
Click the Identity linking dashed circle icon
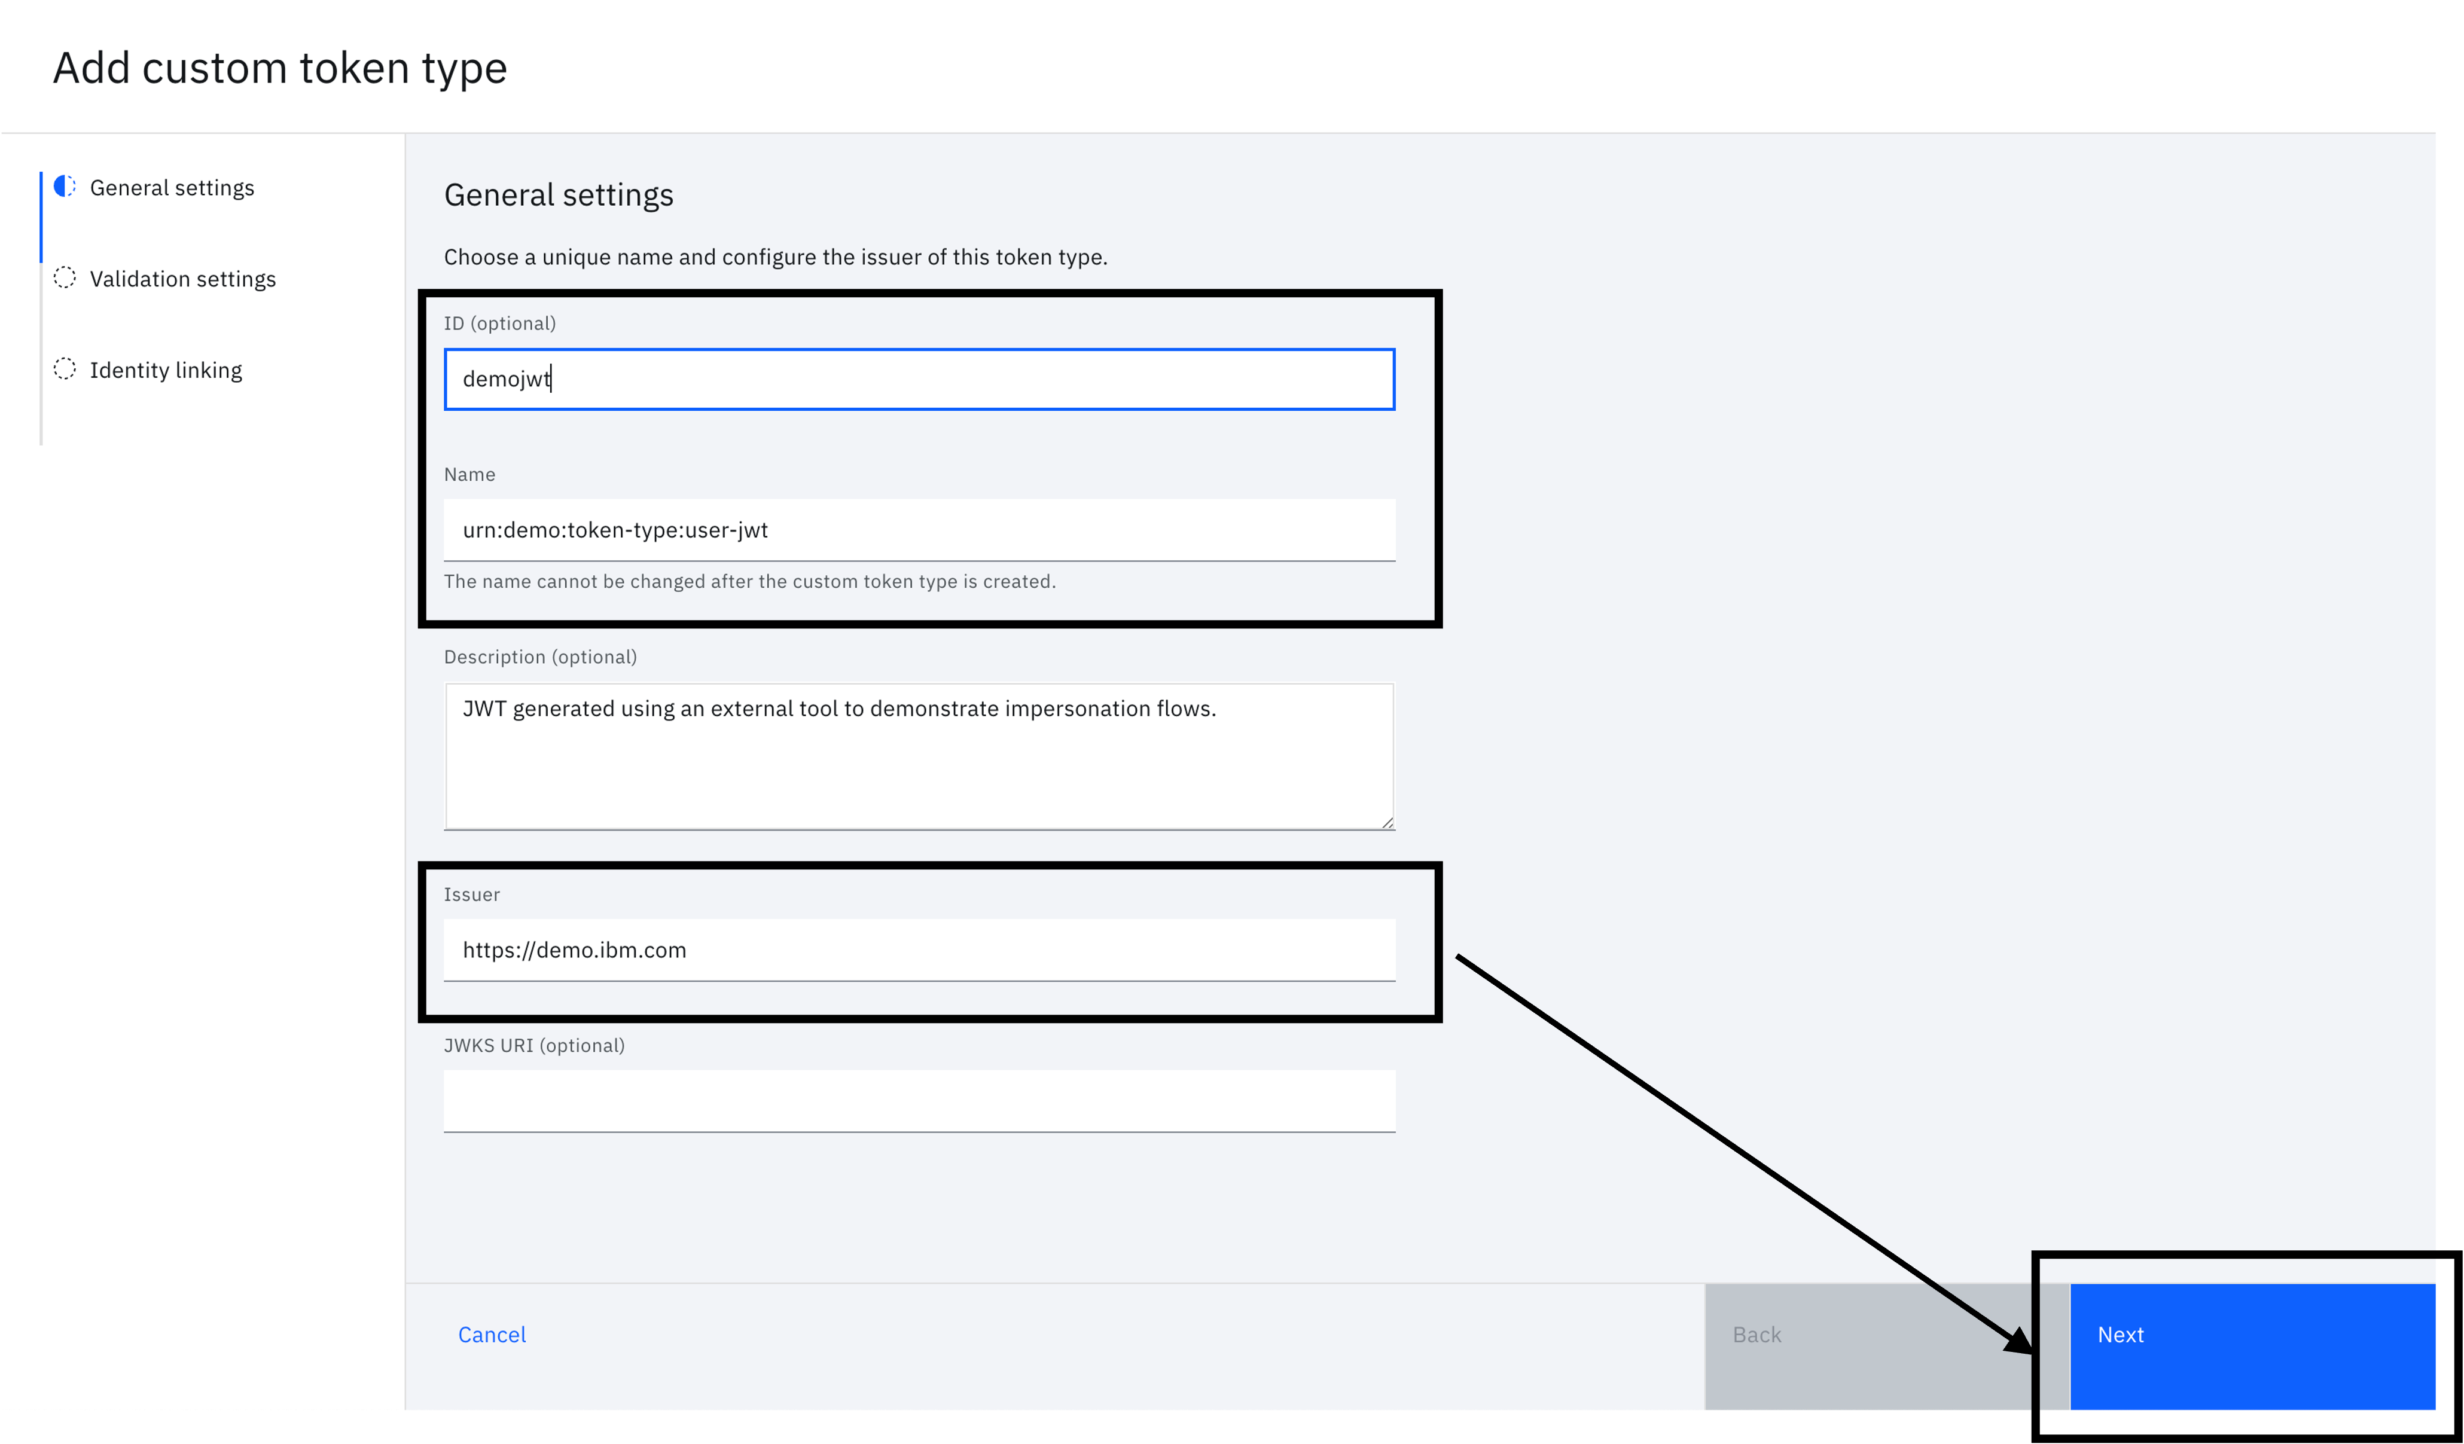coord(65,368)
